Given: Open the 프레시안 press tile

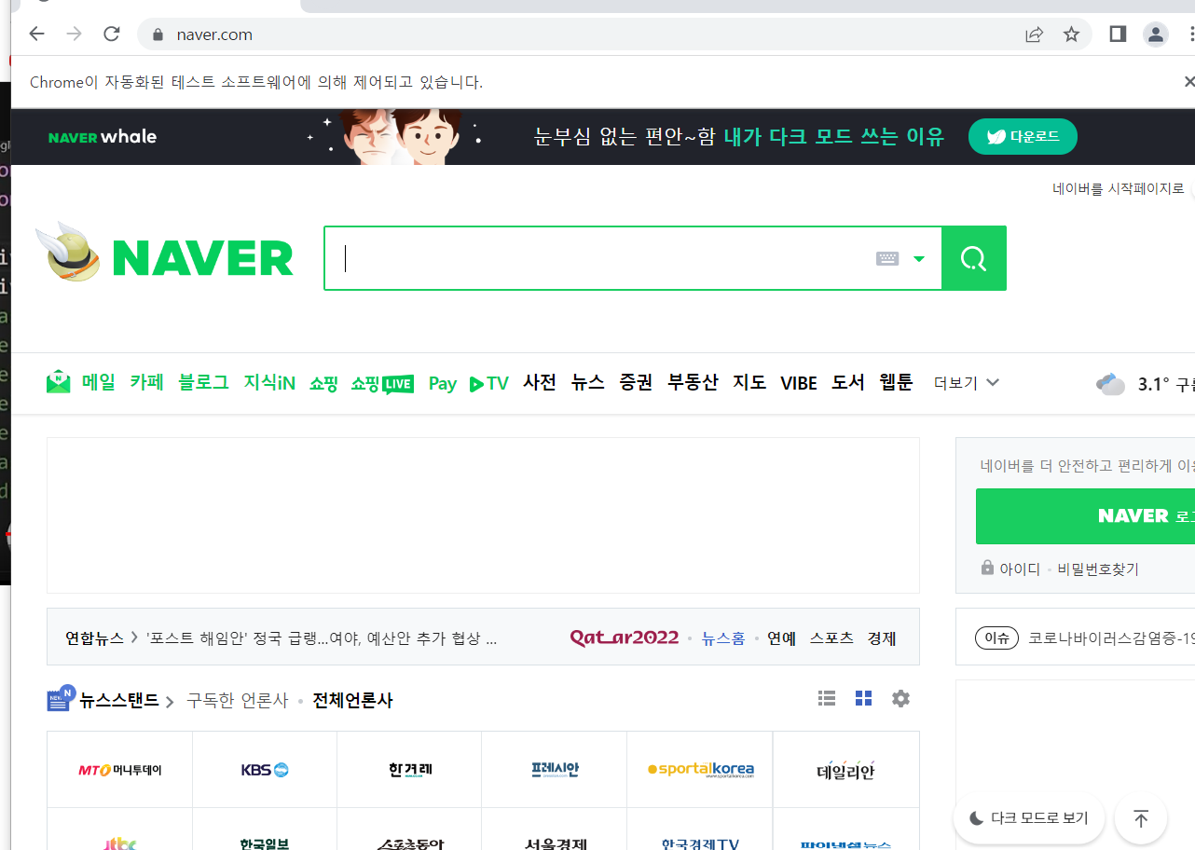Looking at the screenshot, I should pos(555,770).
